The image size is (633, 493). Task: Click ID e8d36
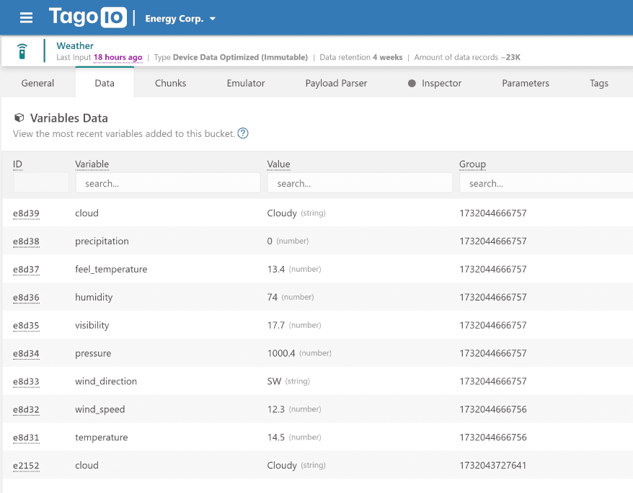(26, 298)
